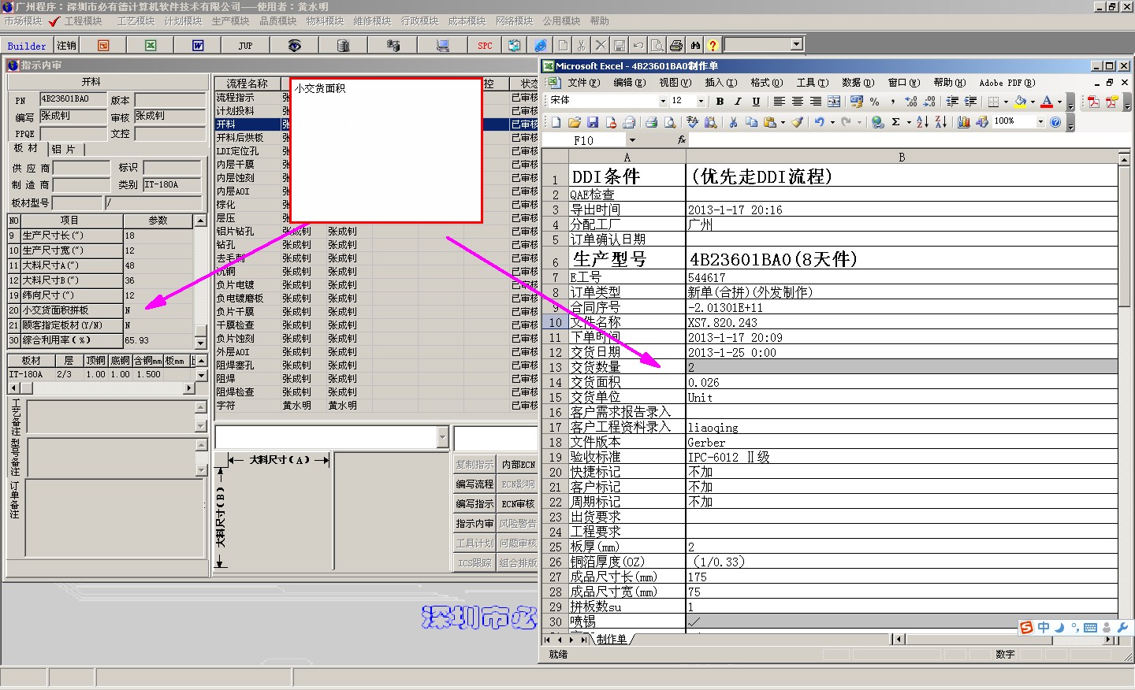The height and width of the screenshot is (690, 1135).
Task: Sort ascending A-Z in Excel
Action: pos(922,122)
